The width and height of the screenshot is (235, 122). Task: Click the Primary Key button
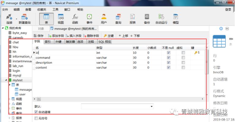pos(109,36)
